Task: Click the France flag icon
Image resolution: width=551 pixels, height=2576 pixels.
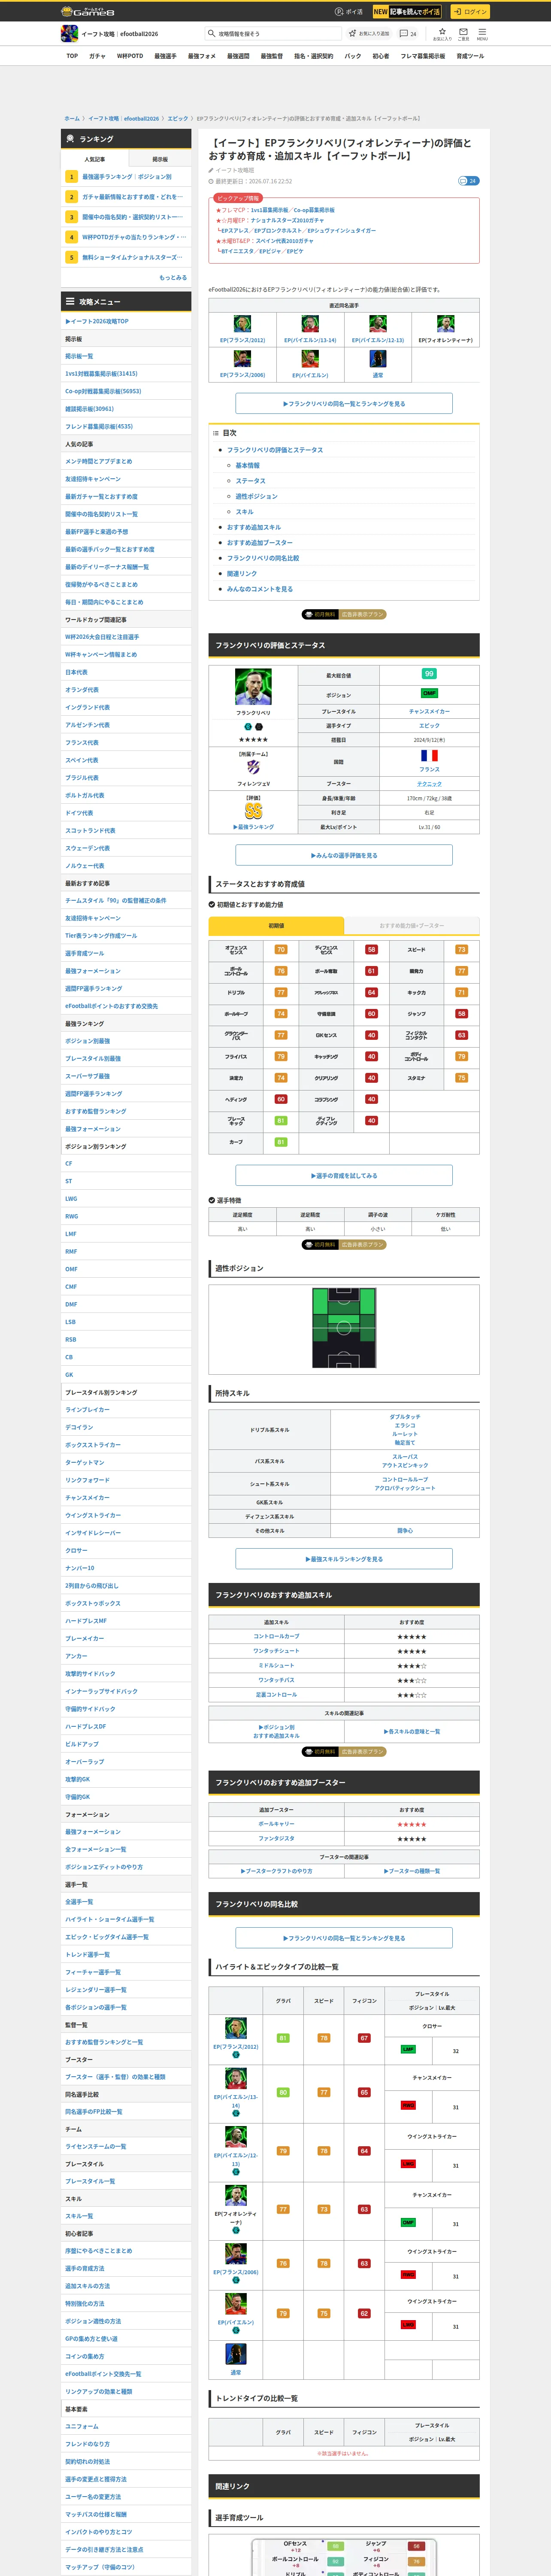Action: click(429, 756)
